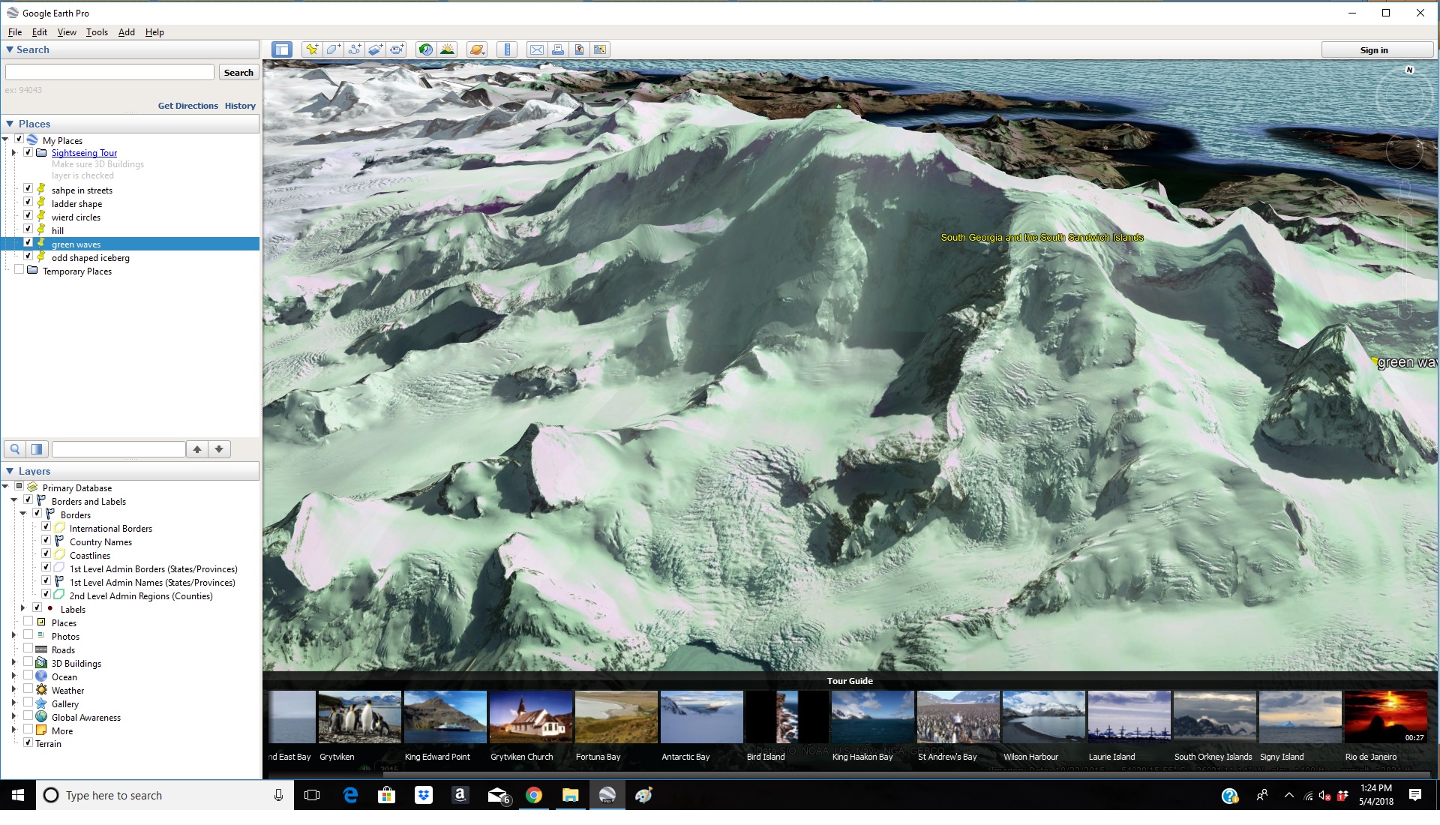Open Task View on the taskbar
Viewport: 1440px width, 825px height.
click(x=312, y=795)
